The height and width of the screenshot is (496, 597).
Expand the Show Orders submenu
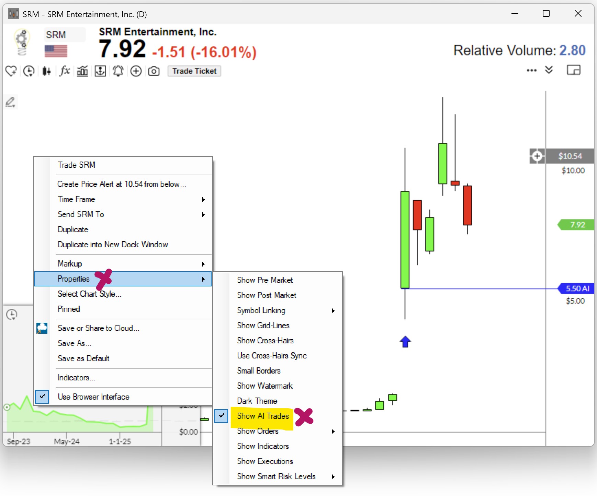tap(278, 431)
